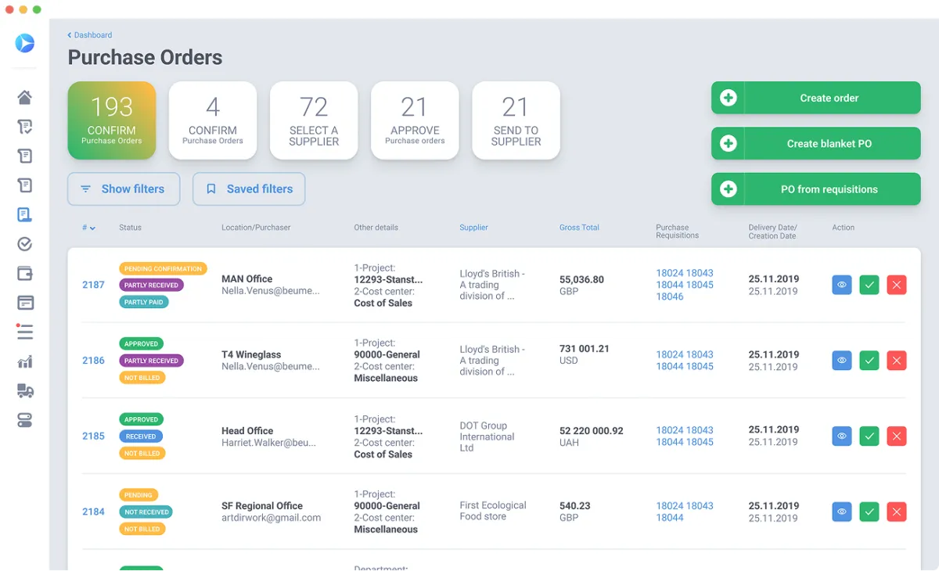Viewport: 939px width, 571px height.
Task: Select First Ecological Food store supplier
Action: click(x=493, y=511)
